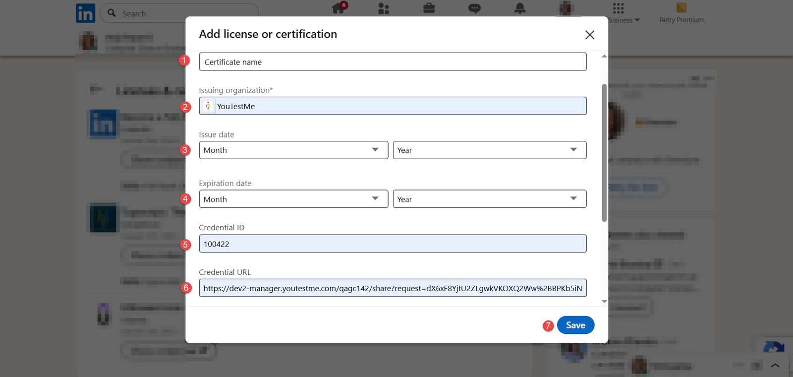The height and width of the screenshot is (377, 793).
Task: Expand the Issue date Year dropdown
Action: pyautogui.click(x=489, y=150)
